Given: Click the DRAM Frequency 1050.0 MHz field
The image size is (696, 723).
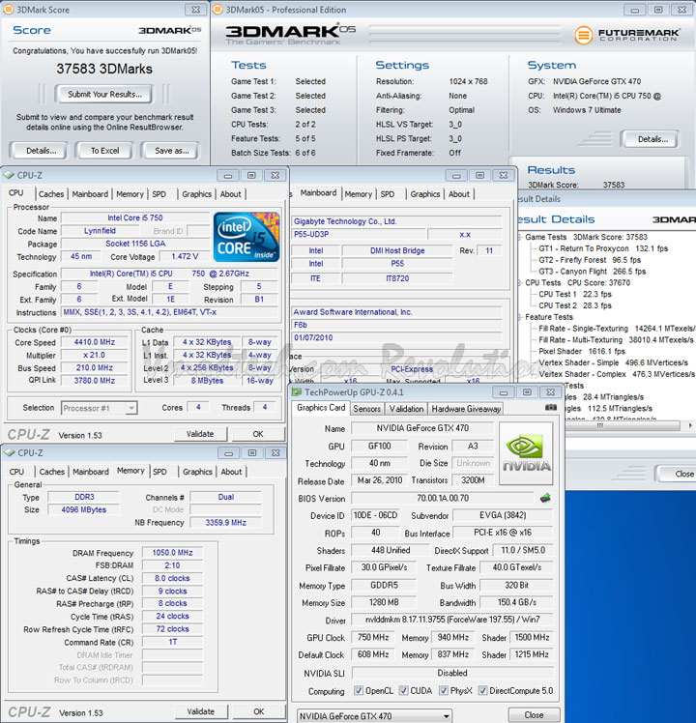Looking at the screenshot, I should click(x=172, y=552).
